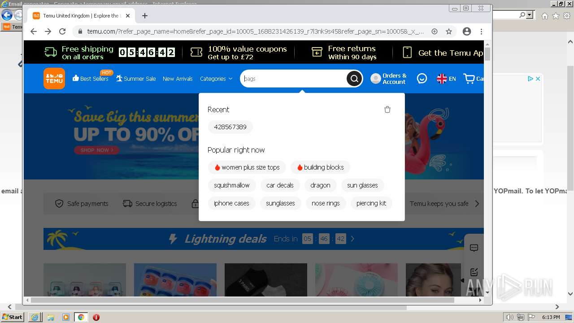Click Secure logistics text

(x=156, y=204)
